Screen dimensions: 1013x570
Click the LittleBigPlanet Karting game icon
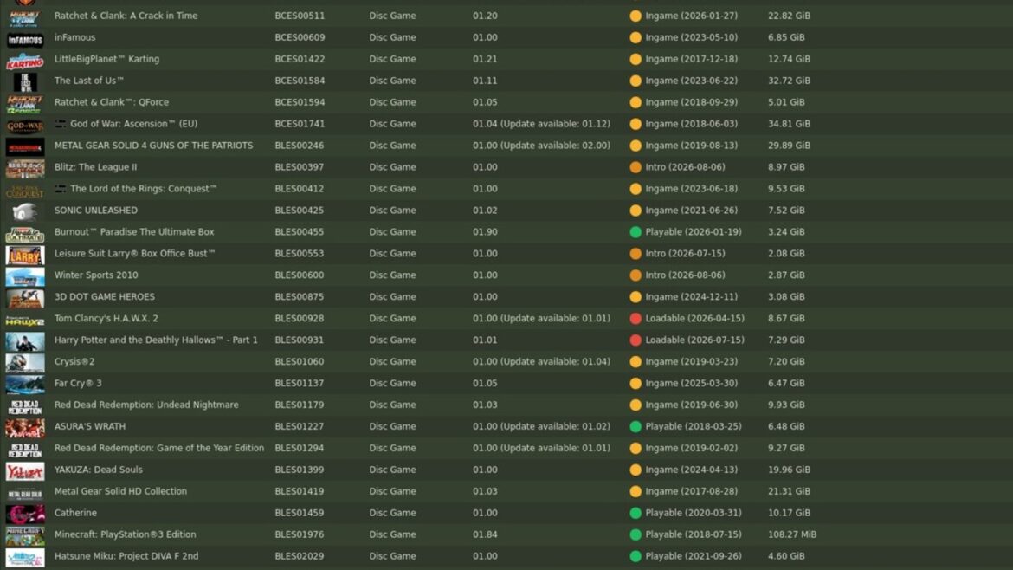(25, 62)
